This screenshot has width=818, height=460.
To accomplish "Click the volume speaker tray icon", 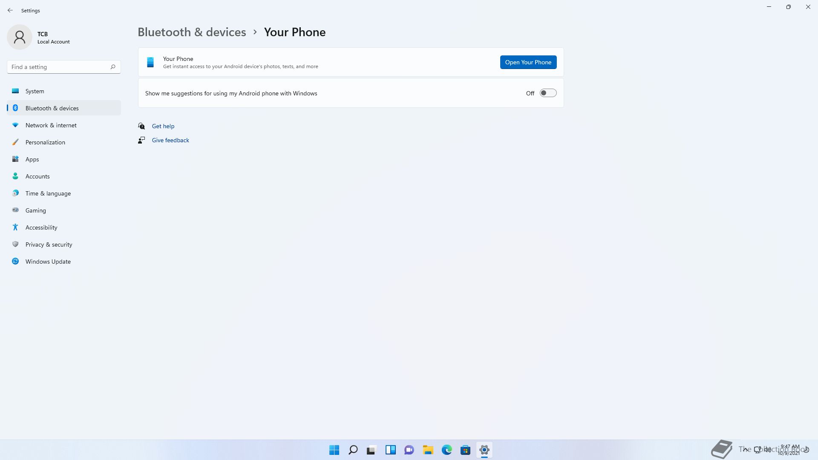I will pos(768,450).
